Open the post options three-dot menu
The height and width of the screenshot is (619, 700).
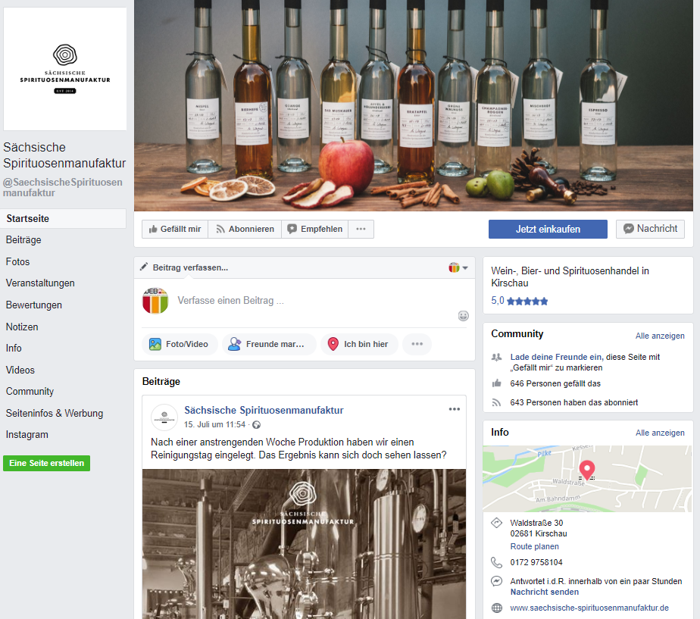(x=455, y=409)
